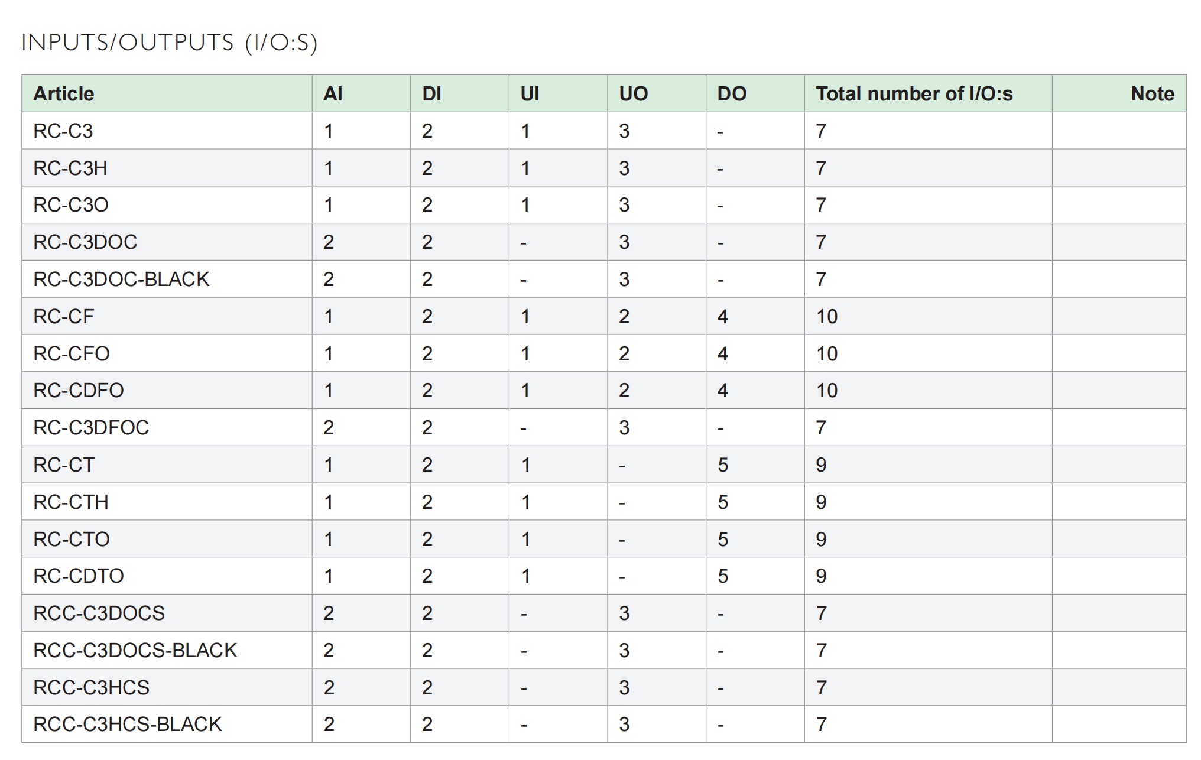
Task: Click the Total number of I/O:s header
Action: [914, 94]
